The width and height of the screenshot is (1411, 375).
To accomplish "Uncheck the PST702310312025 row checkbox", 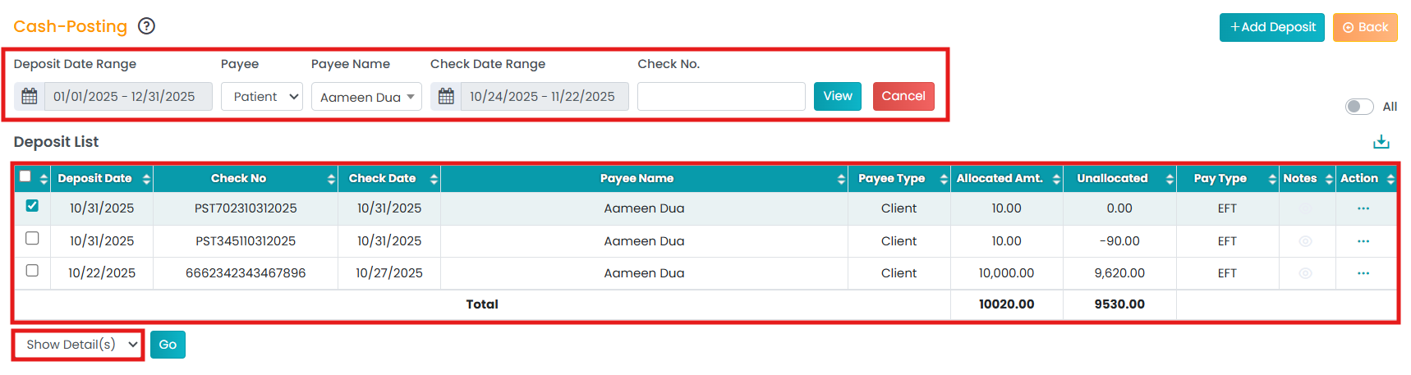I will point(32,206).
